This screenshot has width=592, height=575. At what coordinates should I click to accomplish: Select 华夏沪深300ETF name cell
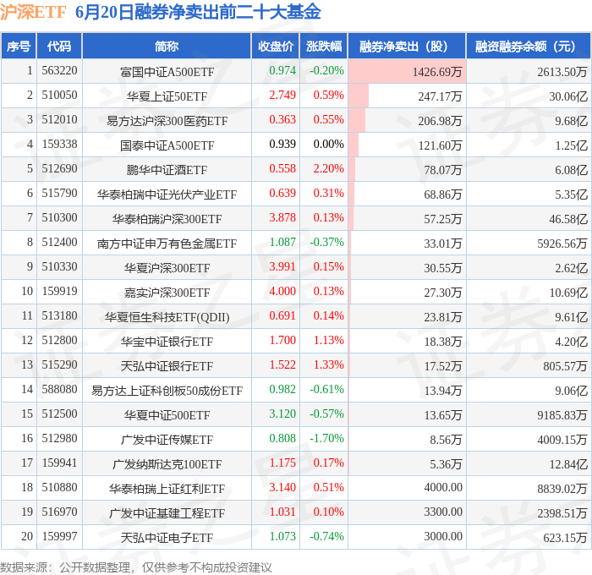pos(167,268)
